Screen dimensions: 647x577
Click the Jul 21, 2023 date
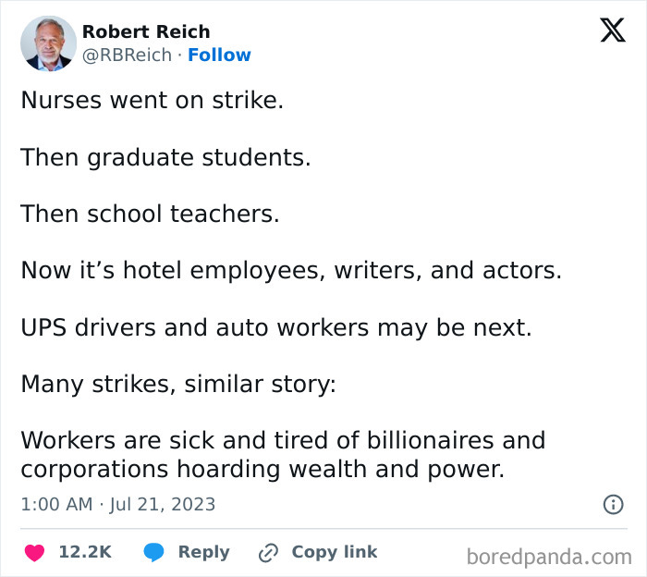(163, 504)
